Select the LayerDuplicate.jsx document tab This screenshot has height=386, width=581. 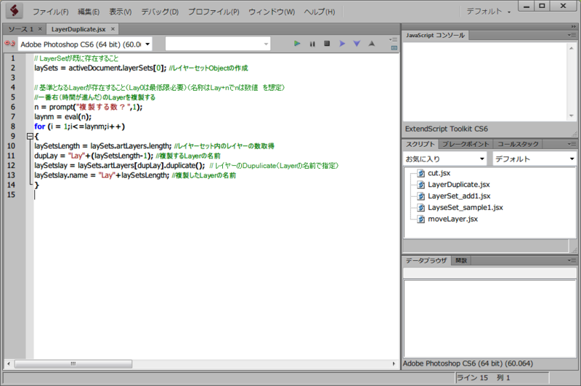tap(78, 29)
